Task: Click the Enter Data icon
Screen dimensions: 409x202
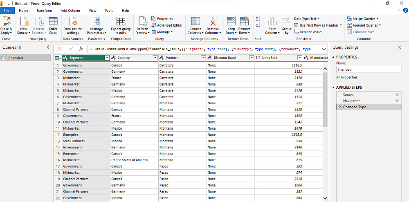Action: click(53, 22)
